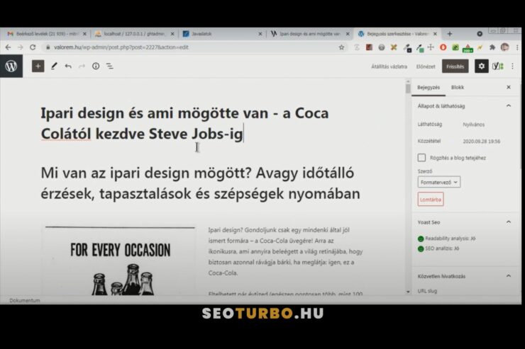The height and width of the screenshot is (349, 525).
Task: Click the WordPress logo to view posts
Action: [x=11, y=66]
